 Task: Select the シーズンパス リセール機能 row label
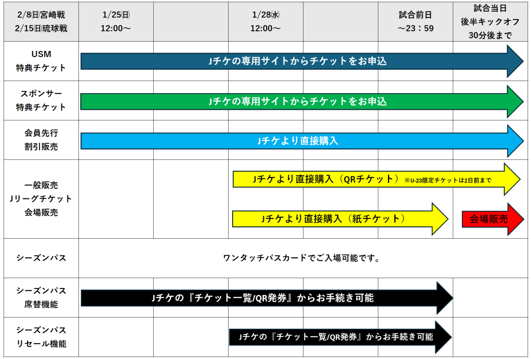point(41,337)
